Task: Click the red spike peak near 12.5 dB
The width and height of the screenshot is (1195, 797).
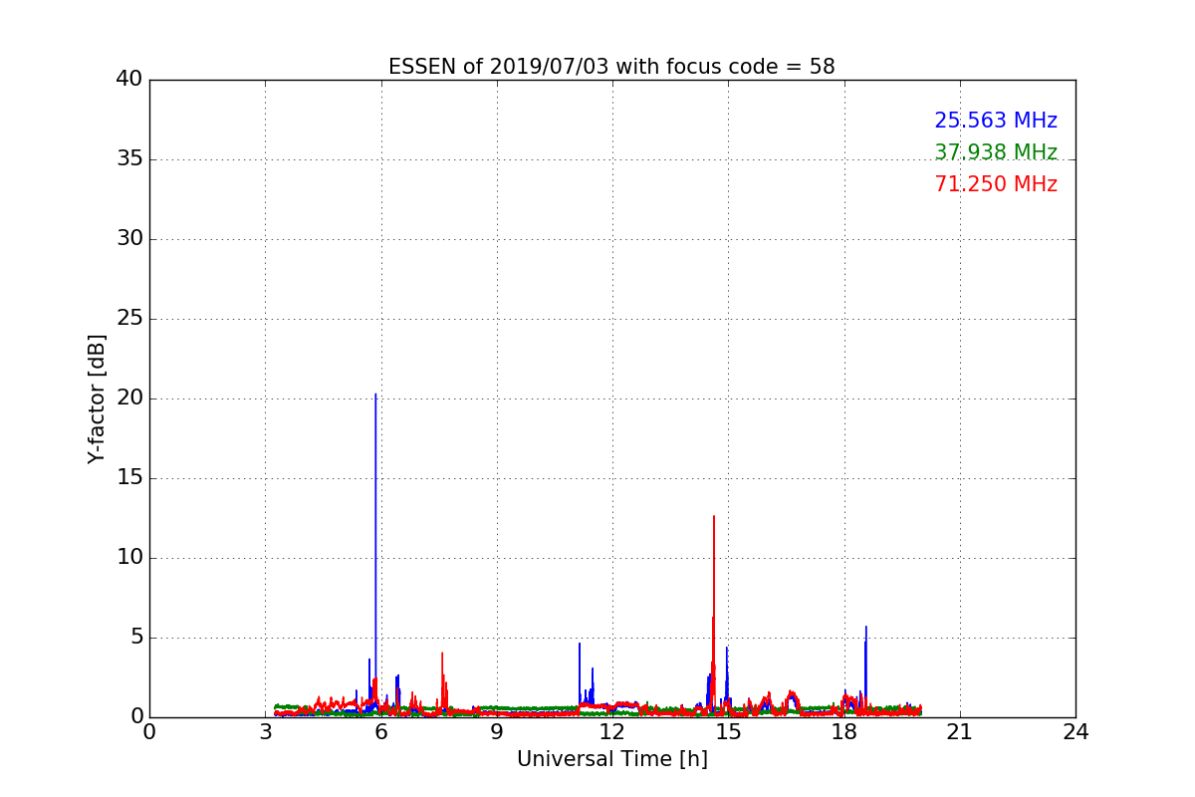Action: point(714,517)
